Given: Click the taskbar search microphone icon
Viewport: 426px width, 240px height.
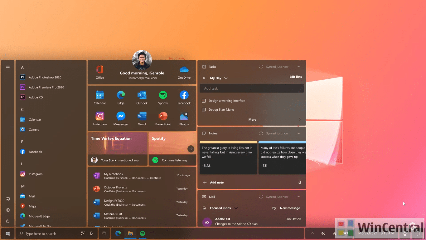Looking at the screenshot, I should [91, 233].
